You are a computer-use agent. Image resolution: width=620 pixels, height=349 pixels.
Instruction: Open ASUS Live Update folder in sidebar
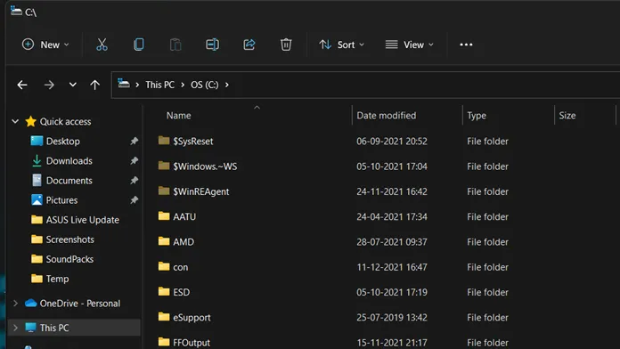coord(82,220)
